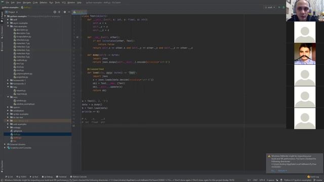Click Fix link in Windows Defender notification
The width and height of the screenshot is (324, 182).
click(273, 171)
